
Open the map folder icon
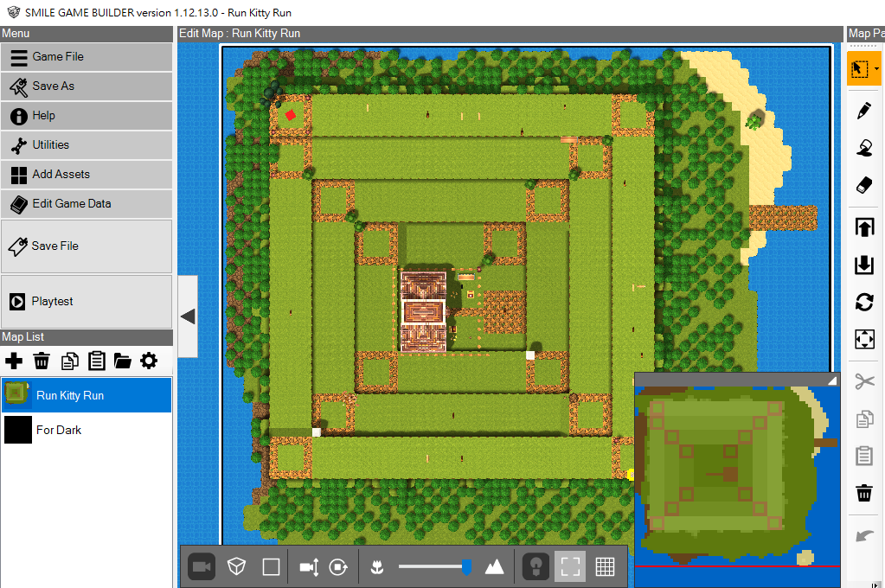123,361
